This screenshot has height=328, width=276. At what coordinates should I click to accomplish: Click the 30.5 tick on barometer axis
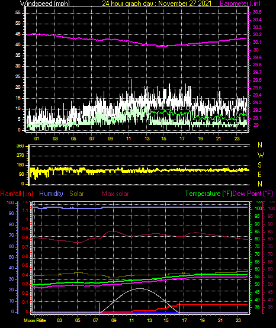coord(257,12)
